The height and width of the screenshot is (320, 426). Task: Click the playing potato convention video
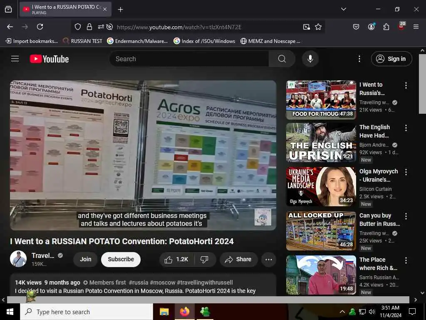pos(143,155)
